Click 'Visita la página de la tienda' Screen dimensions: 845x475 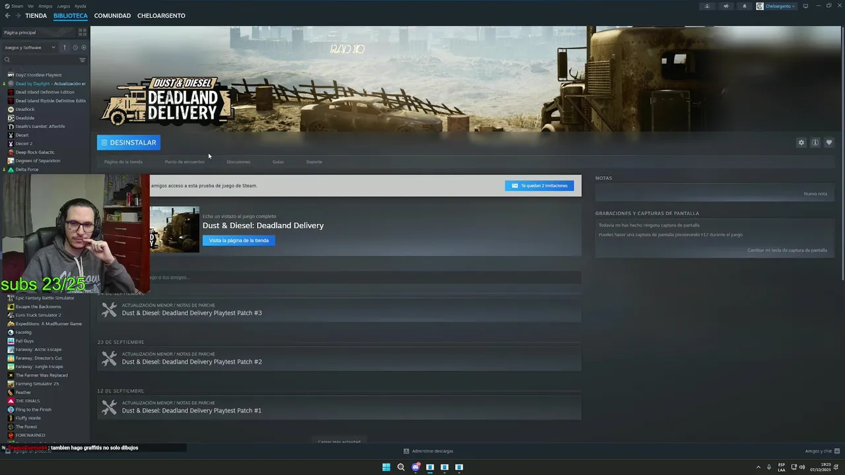pyautogui.click(x=238, y=241)
